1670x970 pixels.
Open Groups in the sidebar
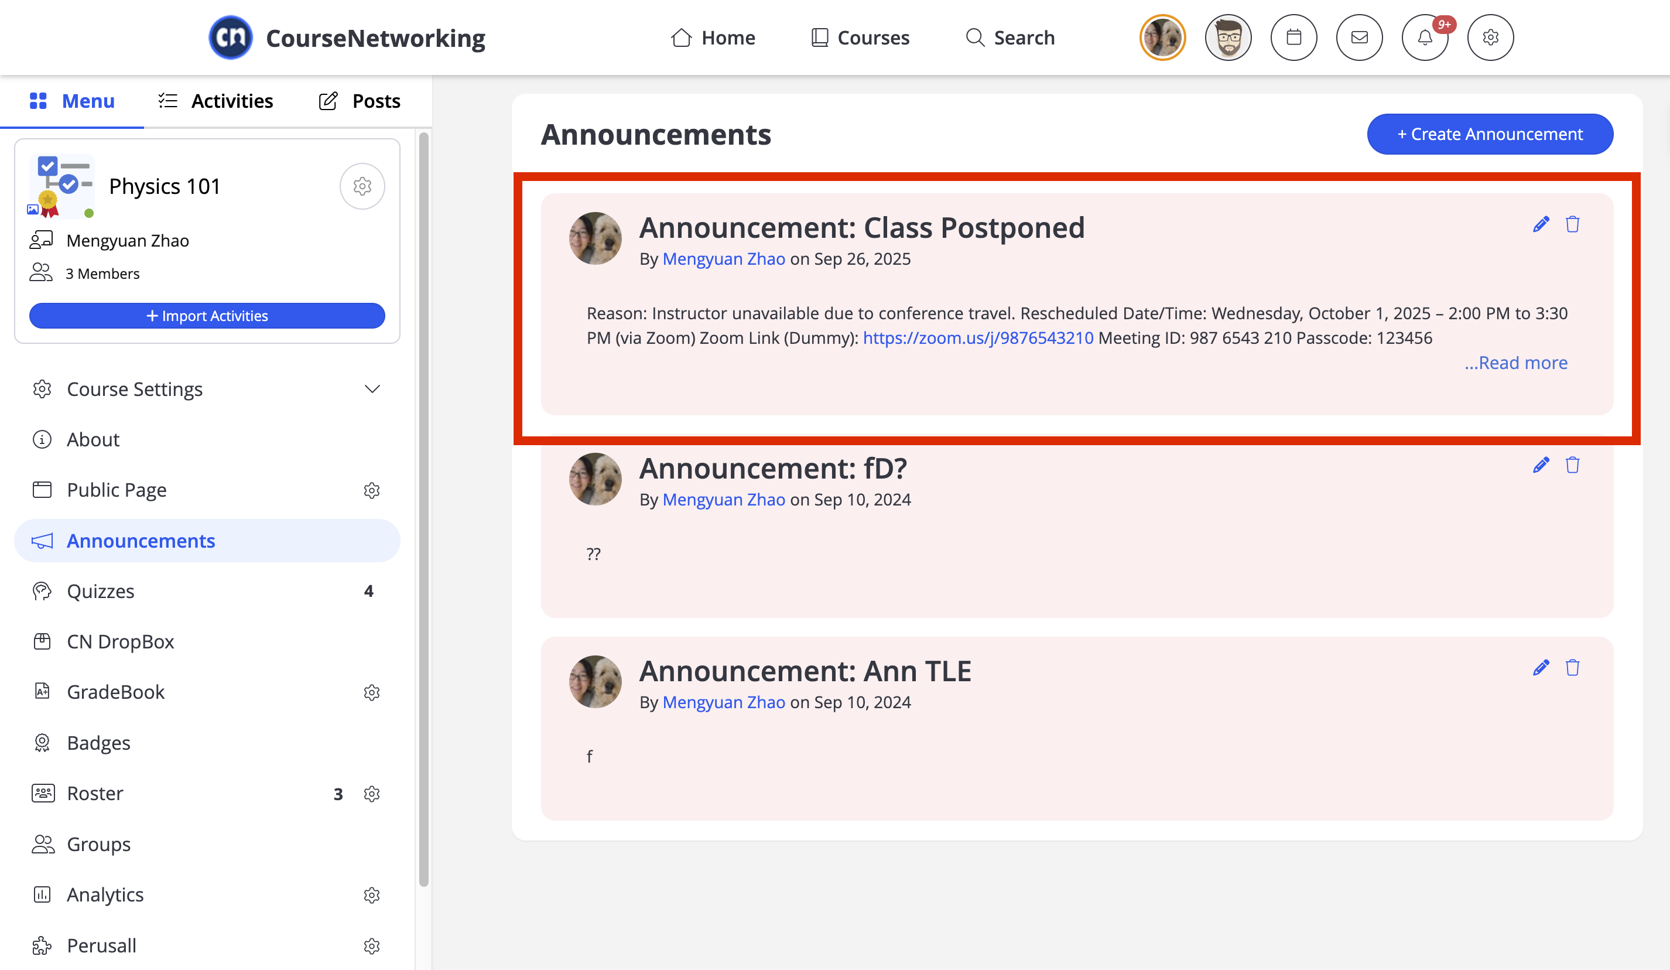(x=207, y=844)
